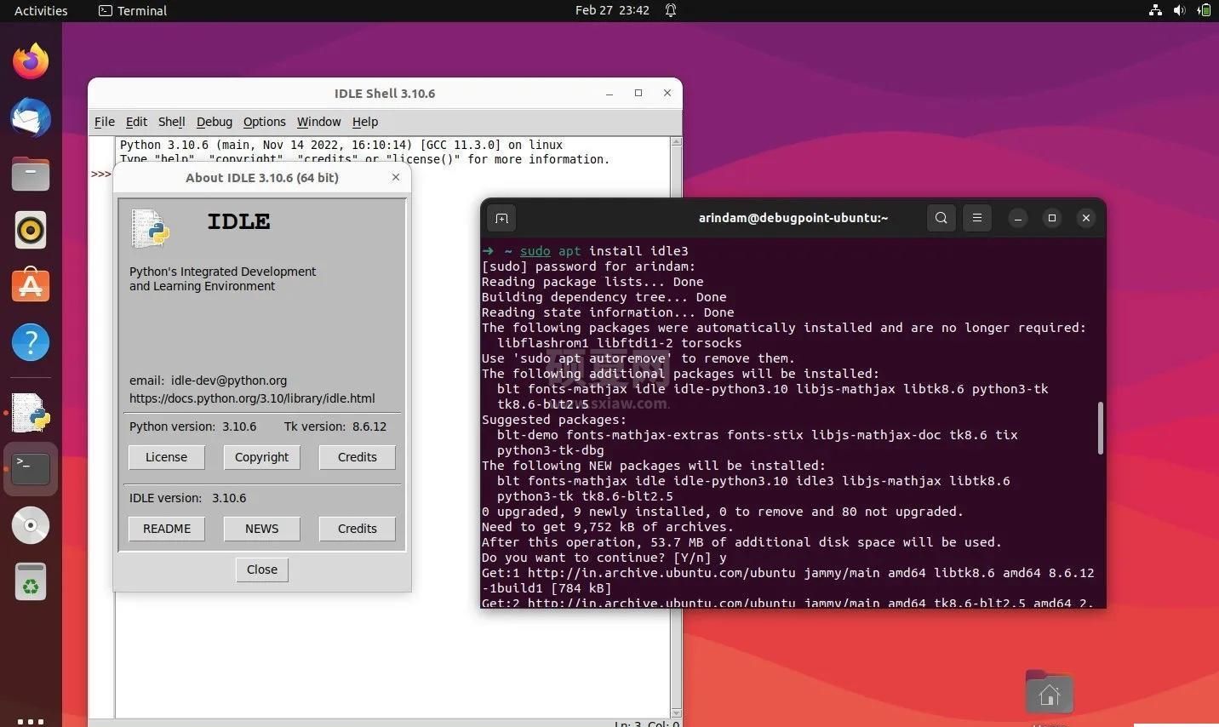Click Credits next to NEWS button

357,529
